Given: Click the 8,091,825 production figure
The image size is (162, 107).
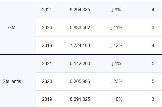Looking at the screenshot, I should pos(80,99).
